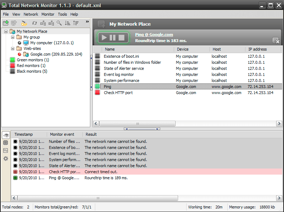The height and width of the screenshot is (212, 284).
Task: Click the expand all tree icon
Action: [x=43, y=23]
